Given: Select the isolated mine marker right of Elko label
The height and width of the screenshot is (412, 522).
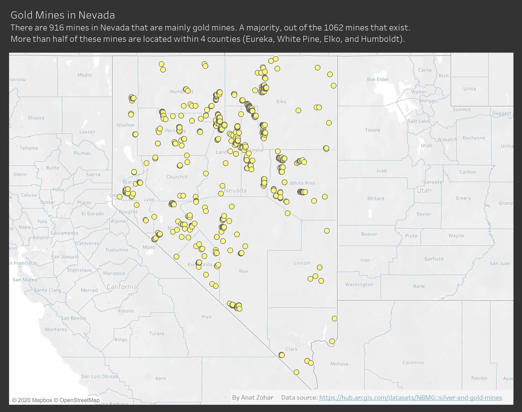Looking at the screenshot, I should click(x=298, y=110).
